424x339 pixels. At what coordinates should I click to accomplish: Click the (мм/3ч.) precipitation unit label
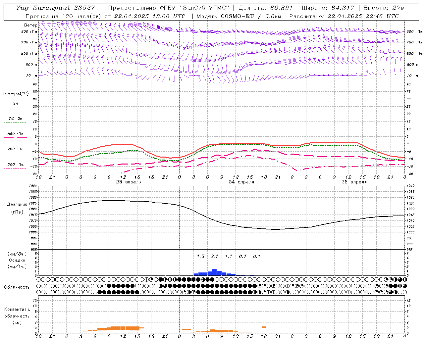click(x=17, y=254)
